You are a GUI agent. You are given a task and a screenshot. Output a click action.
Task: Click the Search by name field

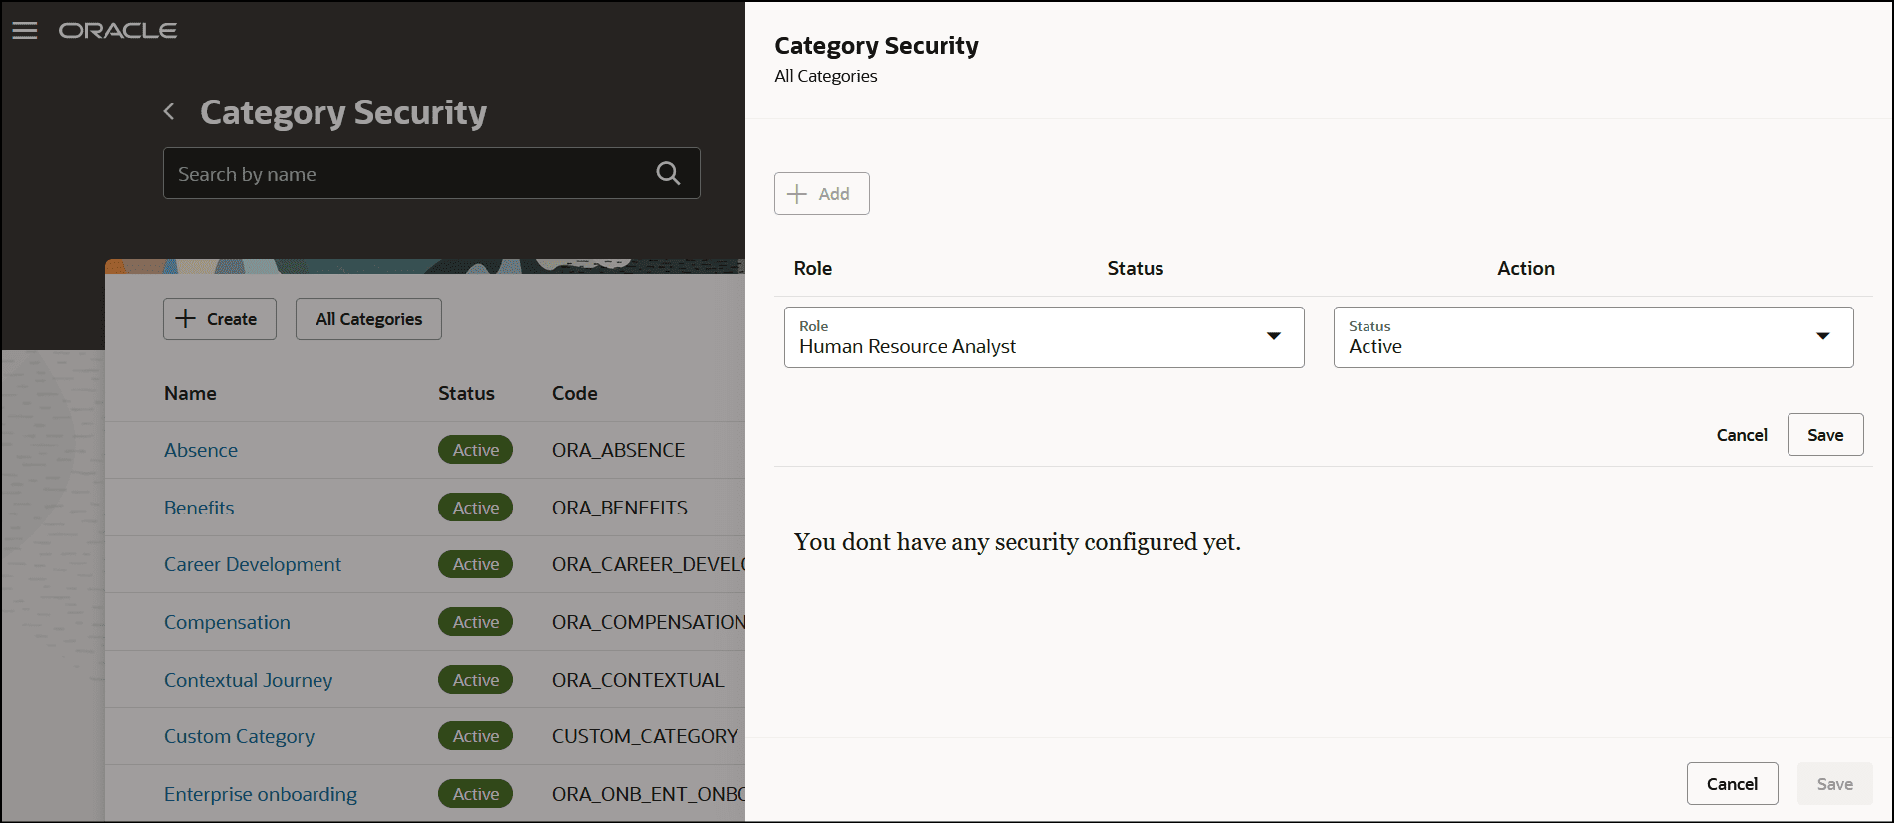click(408, 174)
